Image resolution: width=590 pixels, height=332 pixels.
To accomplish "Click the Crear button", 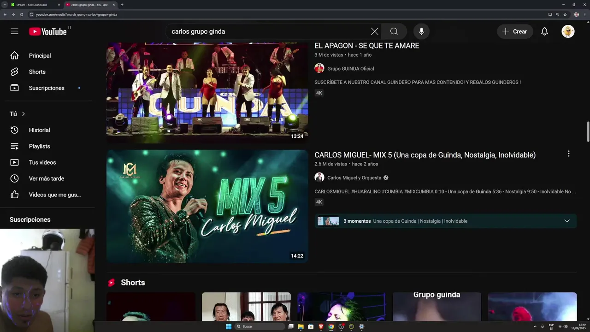I will pyautogui.click(x=515, y=31).
